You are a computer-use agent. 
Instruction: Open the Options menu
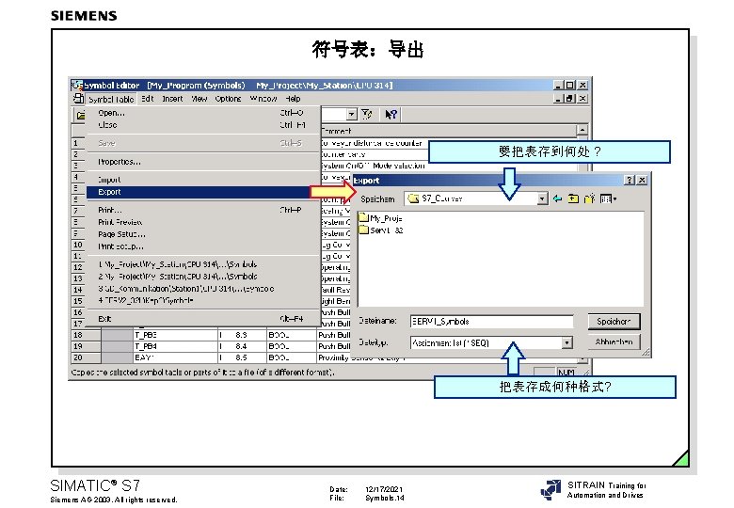[228, 99]
